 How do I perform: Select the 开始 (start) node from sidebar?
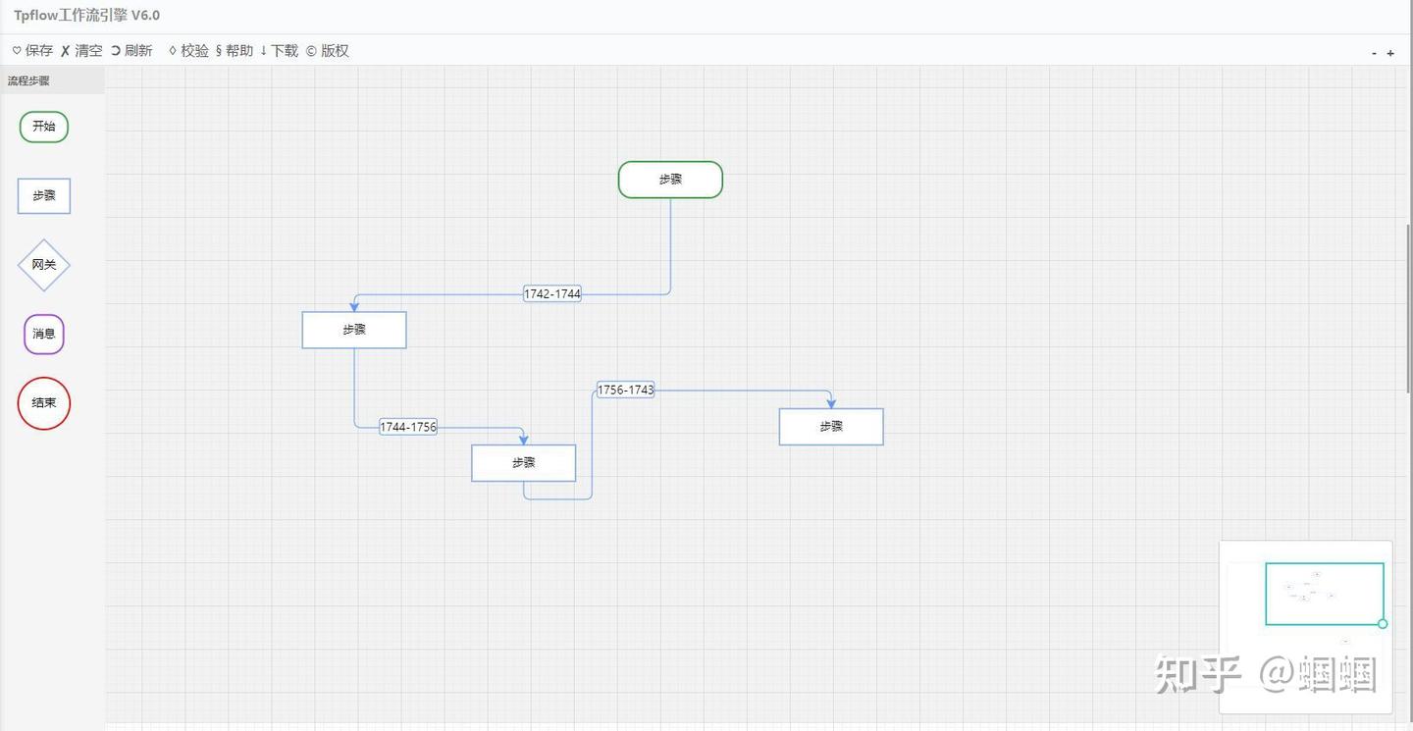[43, 127]
